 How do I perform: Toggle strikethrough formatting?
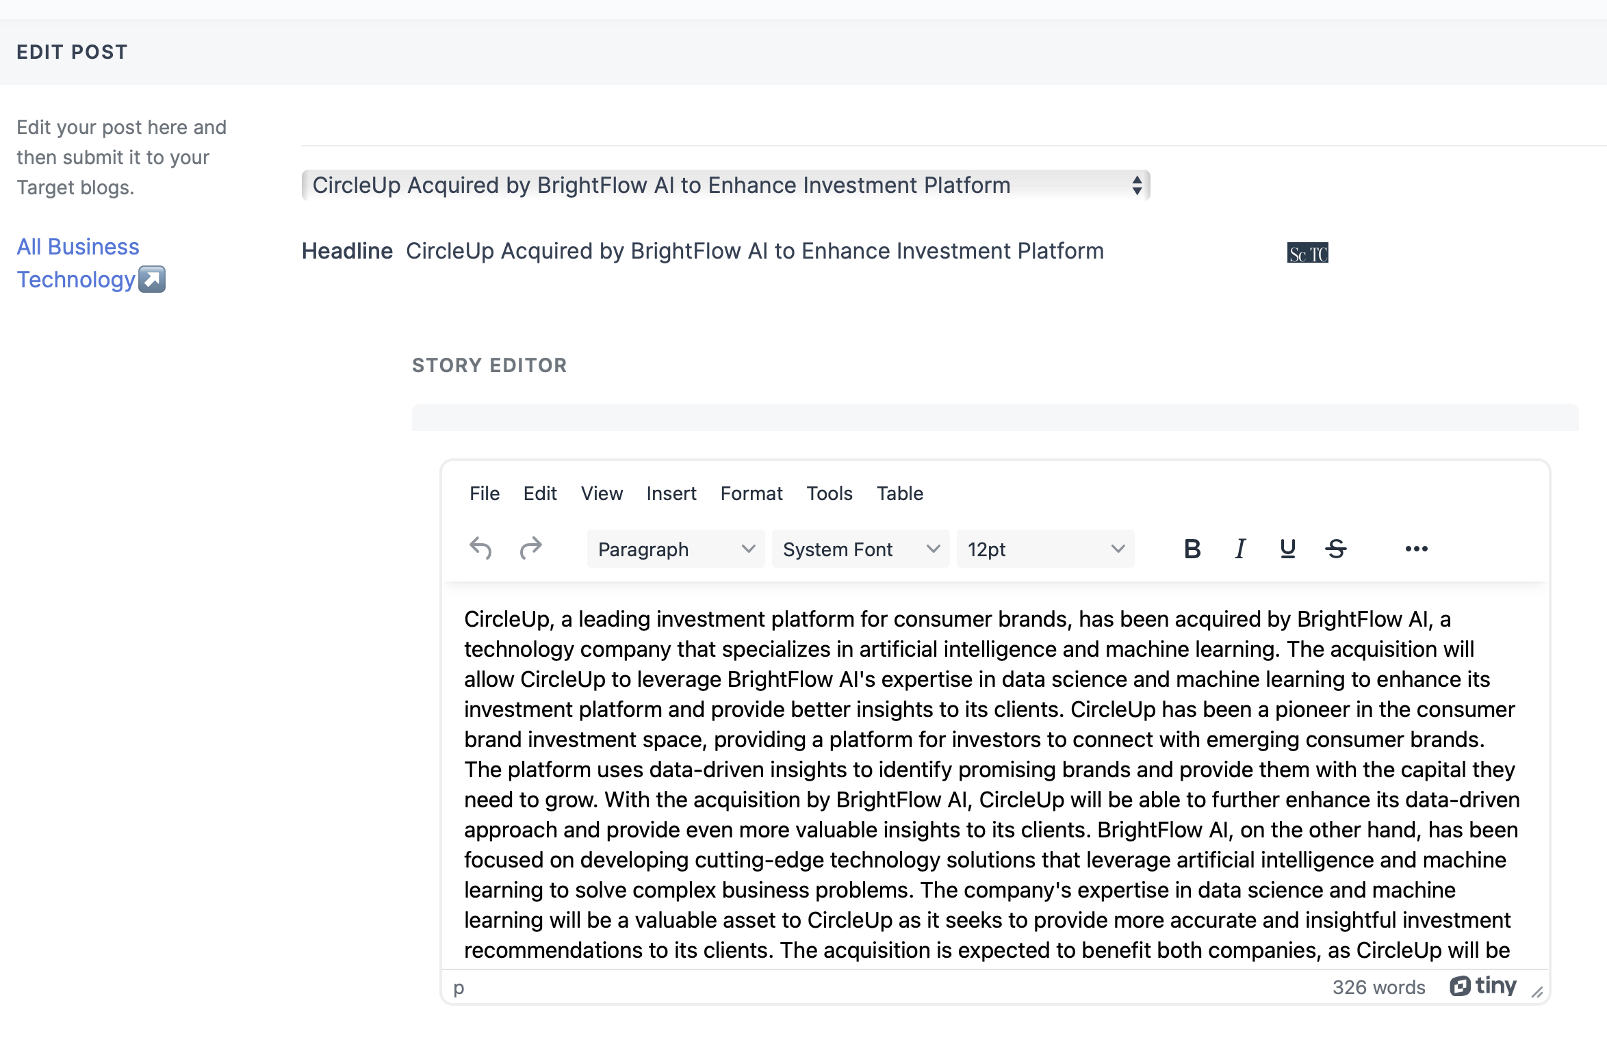[1336, 549]
